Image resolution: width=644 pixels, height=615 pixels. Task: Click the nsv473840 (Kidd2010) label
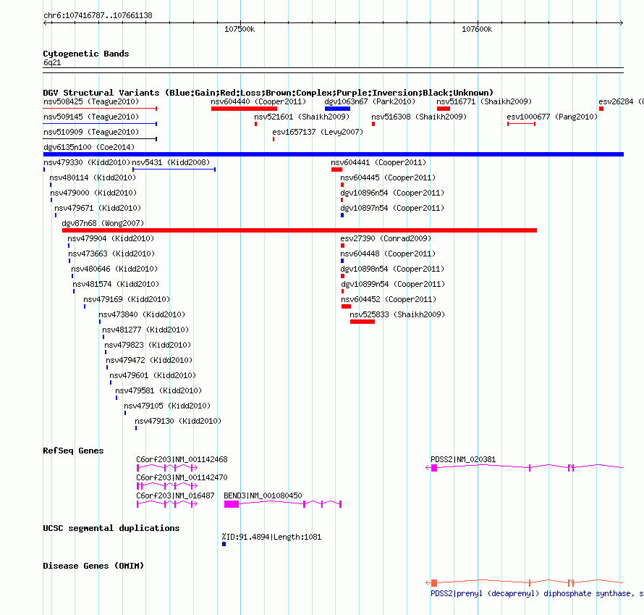click(x=142, y=314)
